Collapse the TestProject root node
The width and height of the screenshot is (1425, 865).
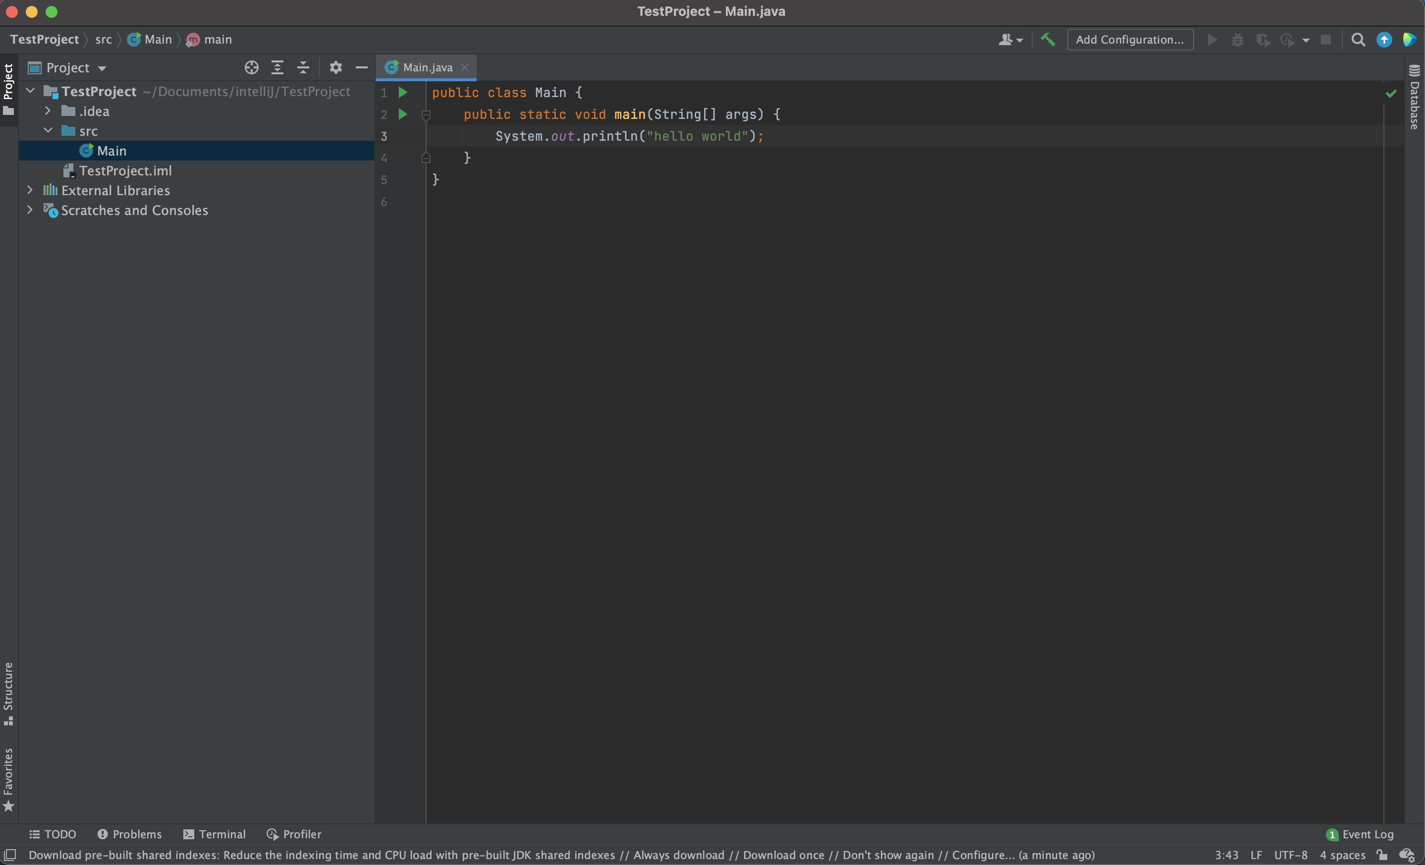click(x=31, y=91)
